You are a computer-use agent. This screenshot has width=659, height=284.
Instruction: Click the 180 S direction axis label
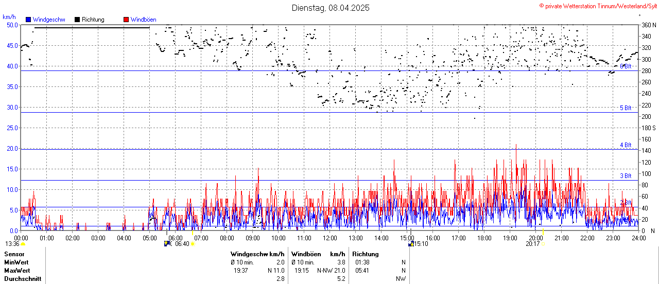[x=649, y=128]
